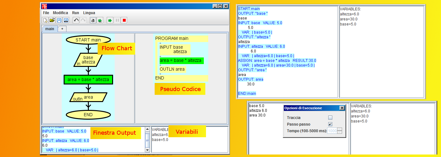
Task: Open the Modifica menu
Action: coord(60,13)
